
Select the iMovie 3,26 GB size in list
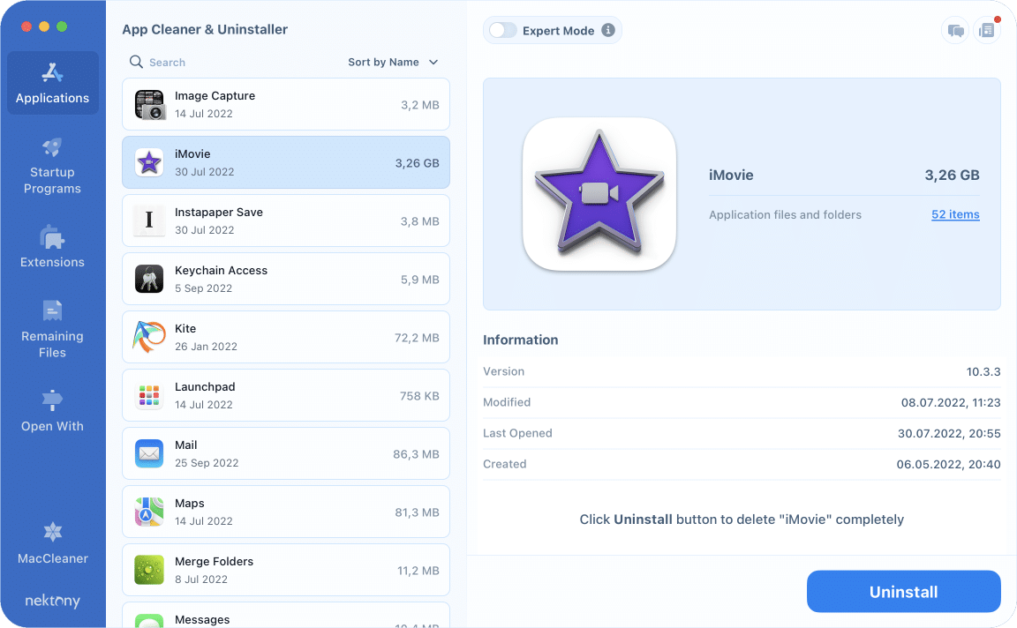(x=417, y=162)
